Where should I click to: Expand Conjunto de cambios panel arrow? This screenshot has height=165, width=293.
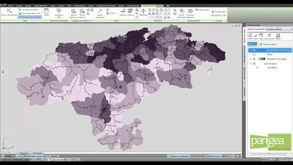click(91, 21)
